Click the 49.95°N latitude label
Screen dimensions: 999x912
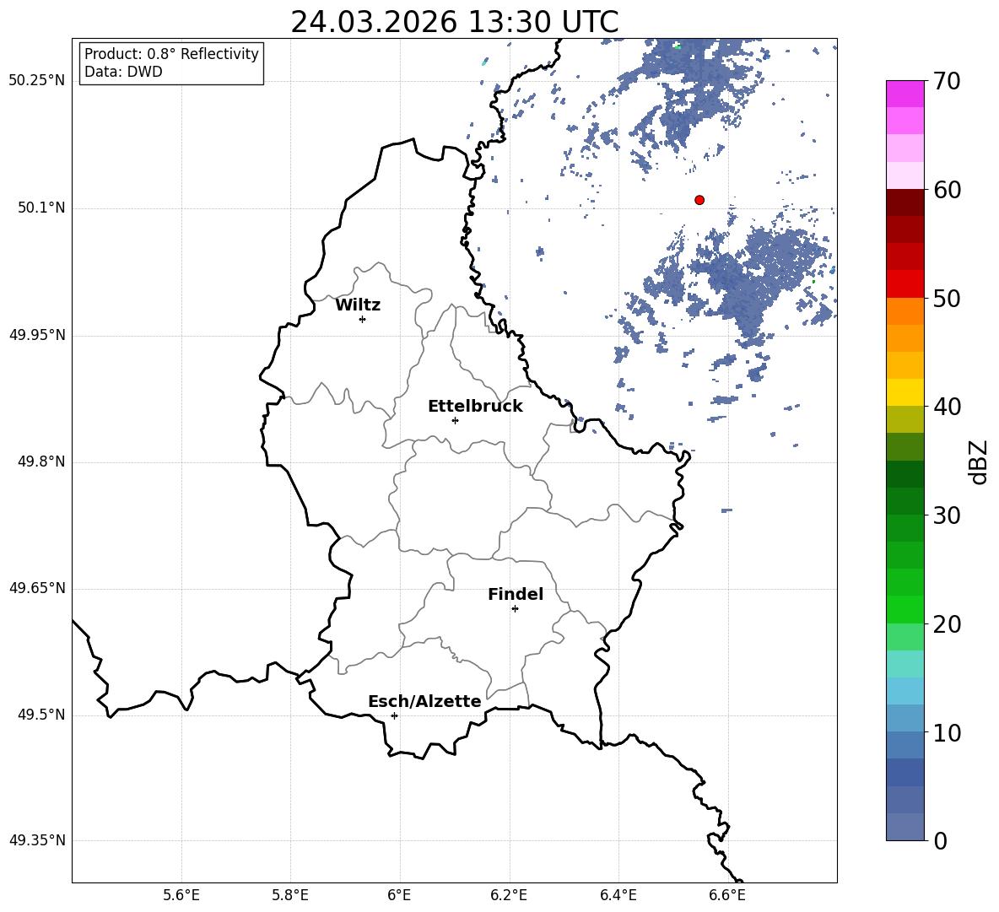(37, 335)
